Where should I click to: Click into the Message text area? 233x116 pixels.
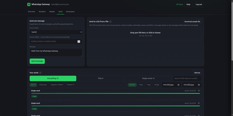pyautogui.click(x=56, y=52)
